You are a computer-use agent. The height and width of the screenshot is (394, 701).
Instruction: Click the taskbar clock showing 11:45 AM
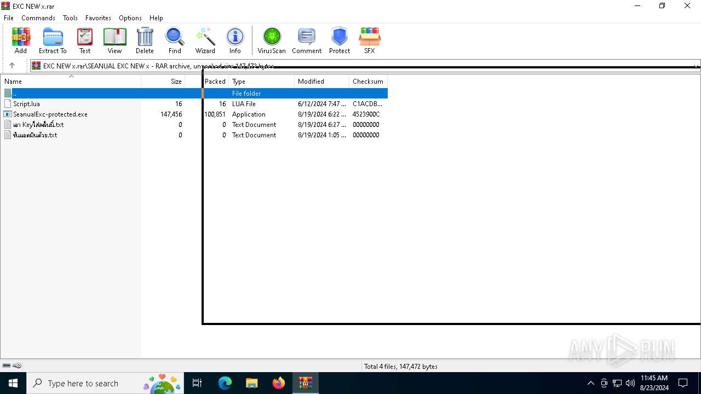click(x=654, y=383)
